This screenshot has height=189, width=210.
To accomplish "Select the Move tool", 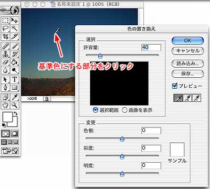I will pos(15,20).
